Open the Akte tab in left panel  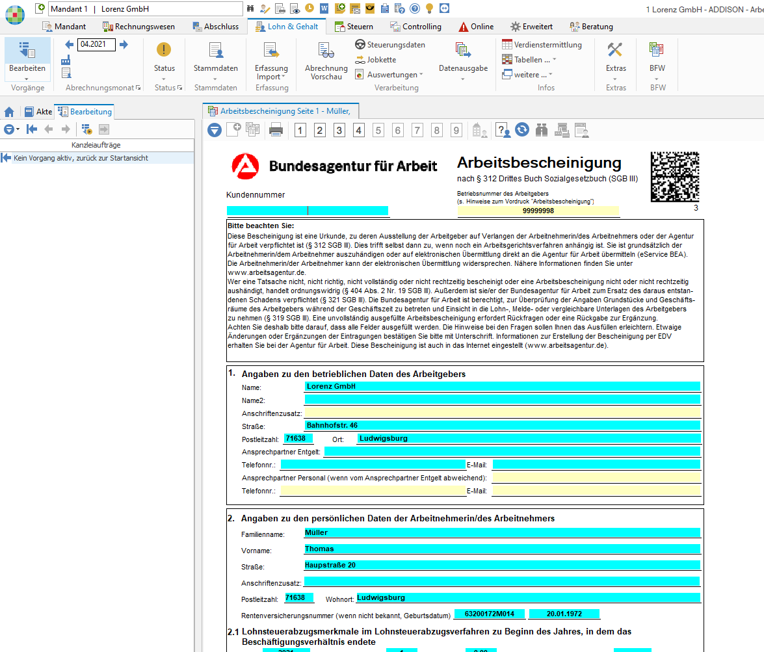(x=38, y=112)
